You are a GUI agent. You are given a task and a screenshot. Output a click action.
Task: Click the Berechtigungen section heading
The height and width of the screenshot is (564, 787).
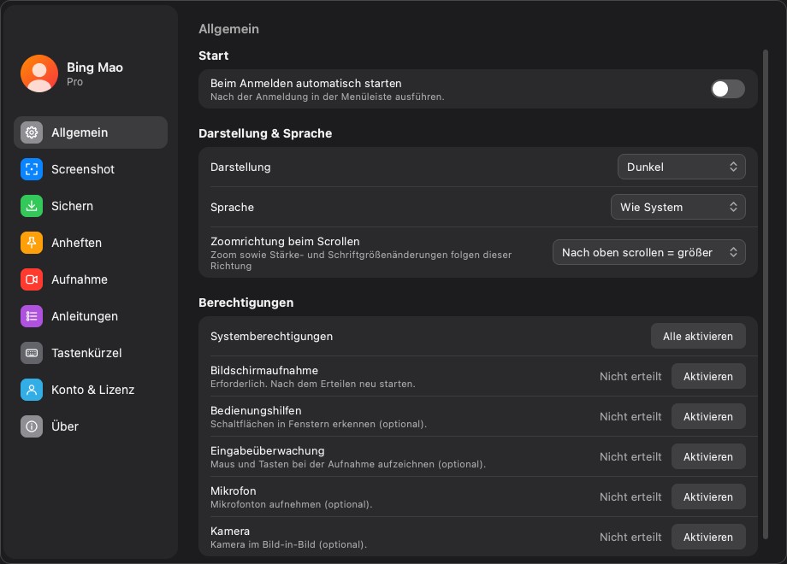click(246, 303)
